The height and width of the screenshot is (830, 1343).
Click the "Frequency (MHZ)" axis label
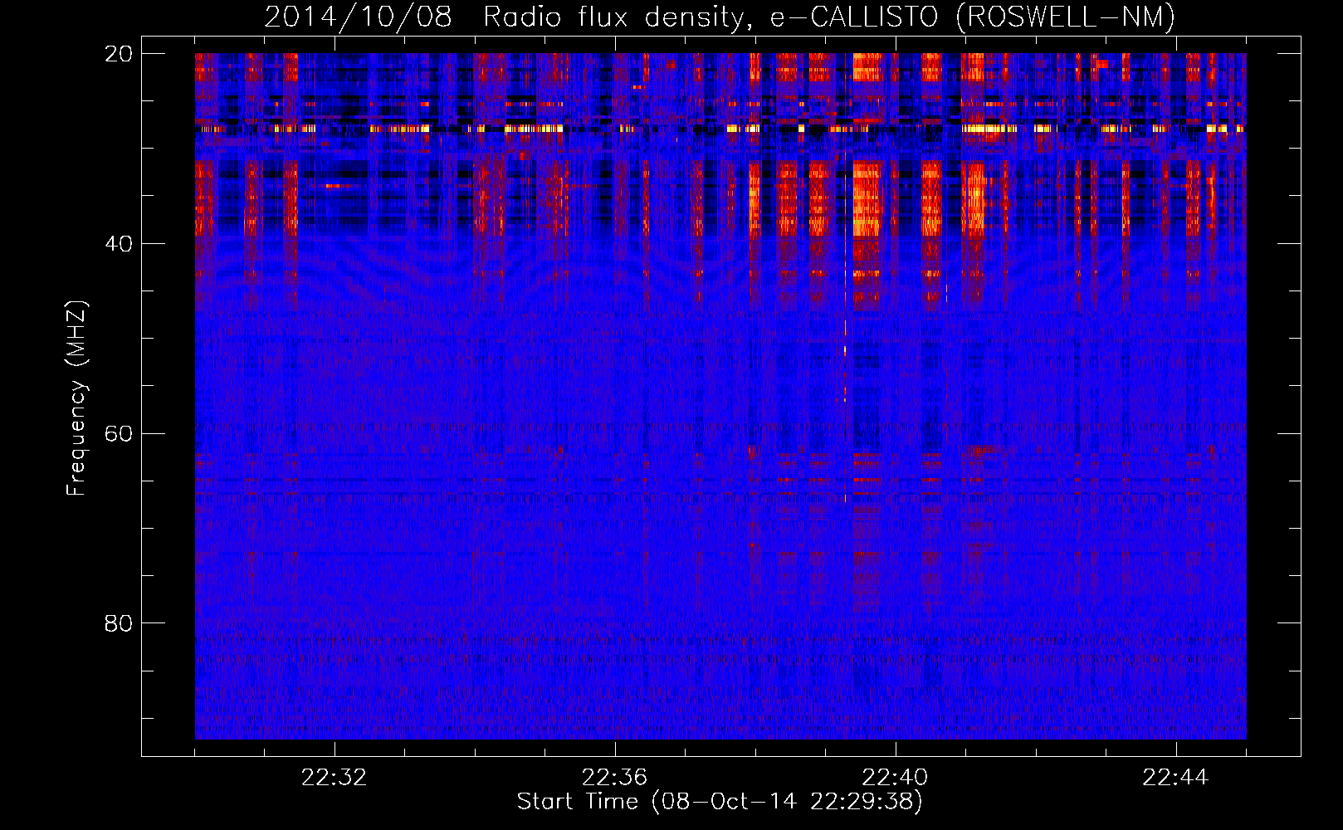[76, 398]
